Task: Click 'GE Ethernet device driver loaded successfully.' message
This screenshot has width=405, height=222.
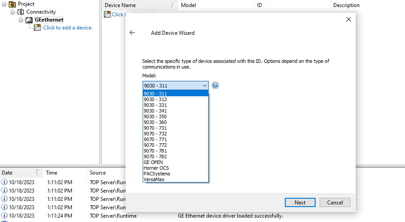Action: [230, 216]
